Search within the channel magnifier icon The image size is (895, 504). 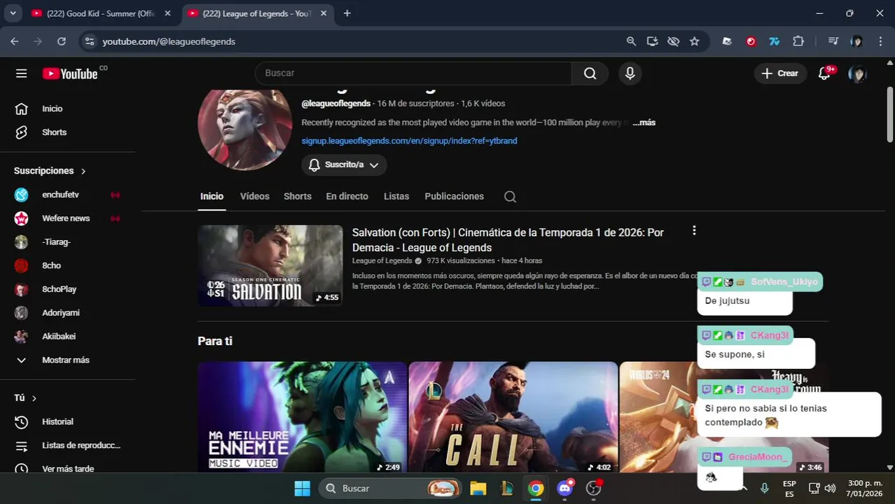511,197
